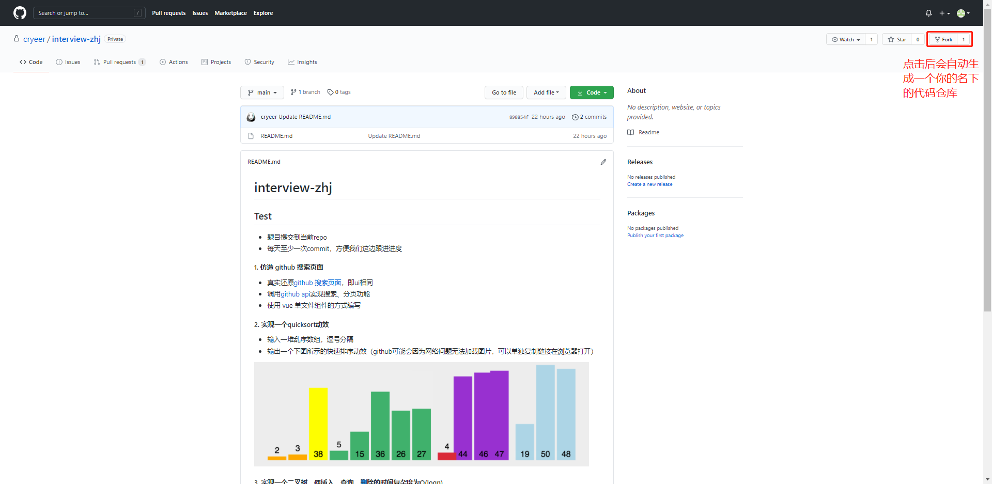Switch to the repository Pull requests tab
992x484 pixels.
119,62
